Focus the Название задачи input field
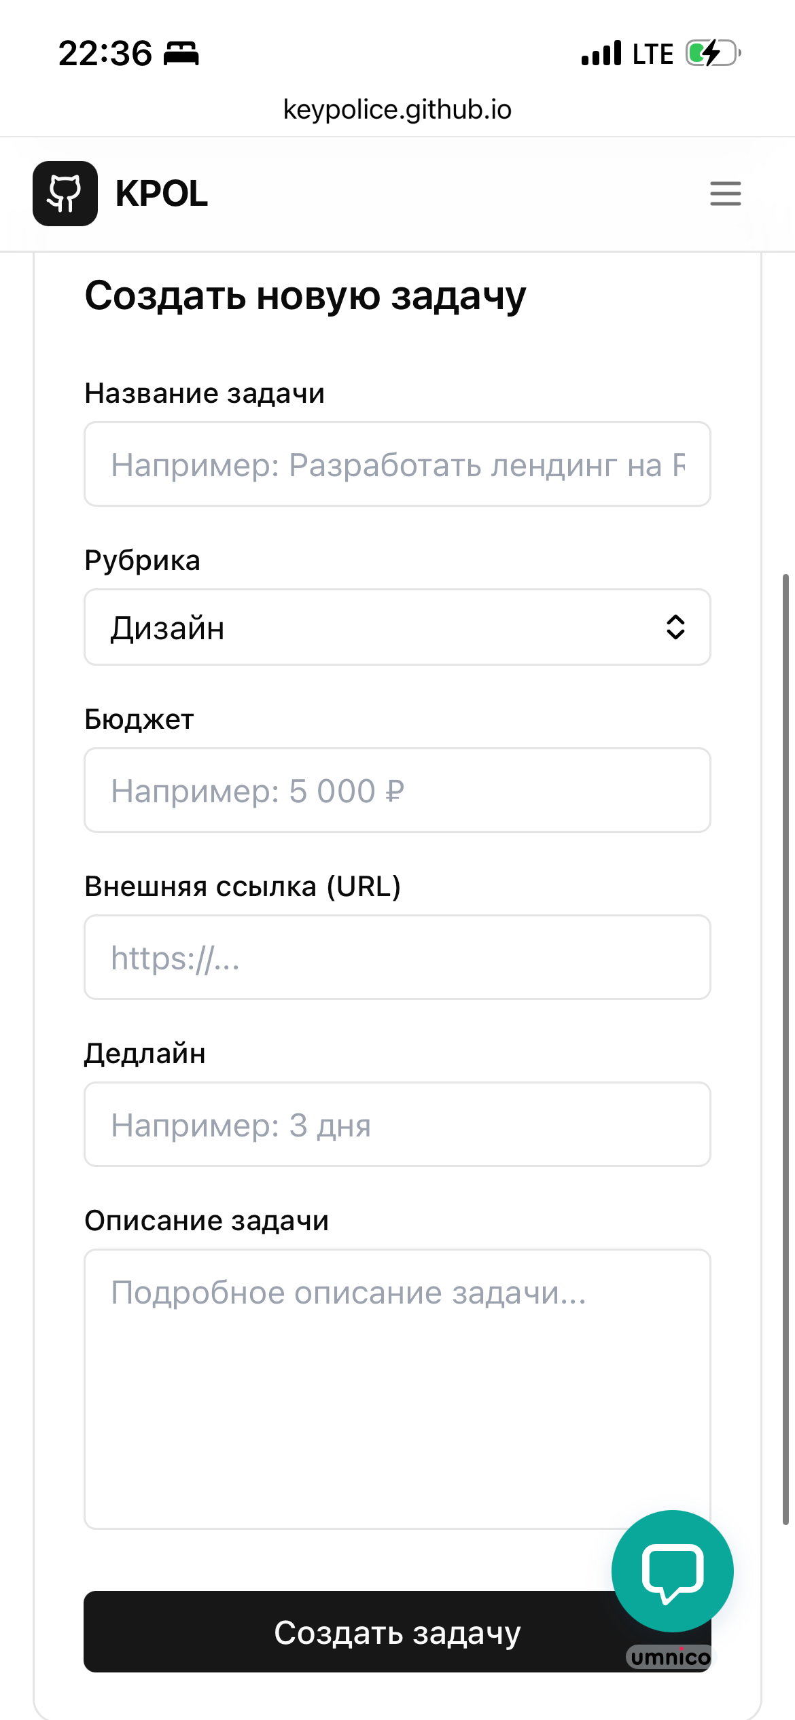This screenshot has height=1720, width=795. 397,463
